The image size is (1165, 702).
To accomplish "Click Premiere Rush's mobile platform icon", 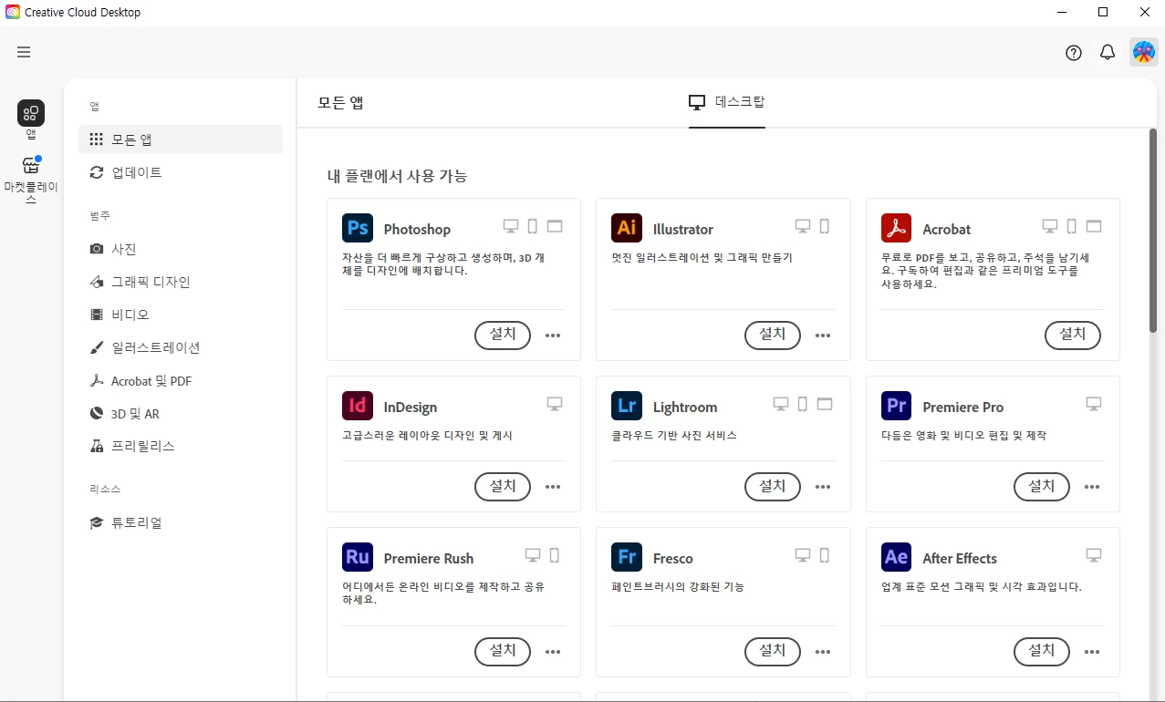I will [555, 555].
